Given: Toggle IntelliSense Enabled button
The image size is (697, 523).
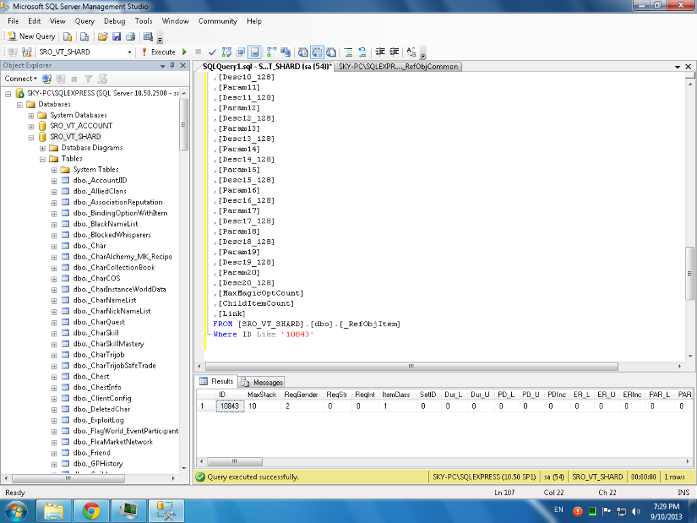Looking at the screenshot, I should click(255, 52).
